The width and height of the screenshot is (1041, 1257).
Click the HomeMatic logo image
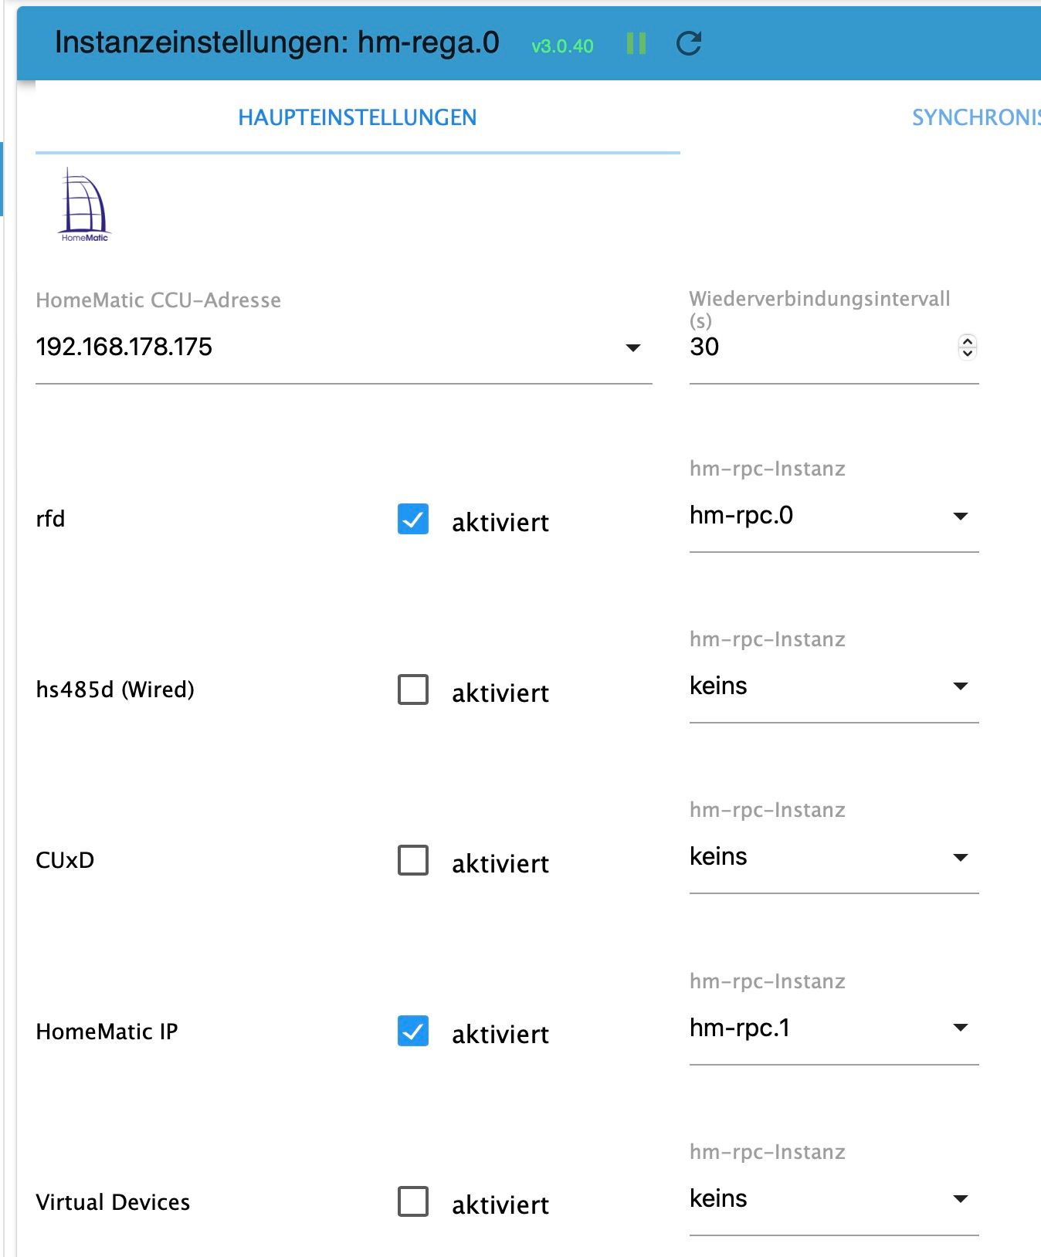click(85, 205)
